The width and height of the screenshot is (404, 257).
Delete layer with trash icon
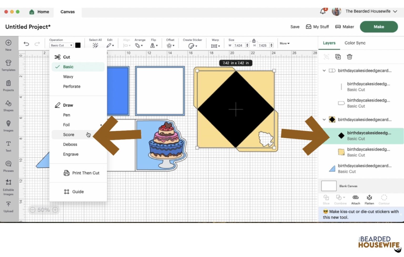pos(349,57)
